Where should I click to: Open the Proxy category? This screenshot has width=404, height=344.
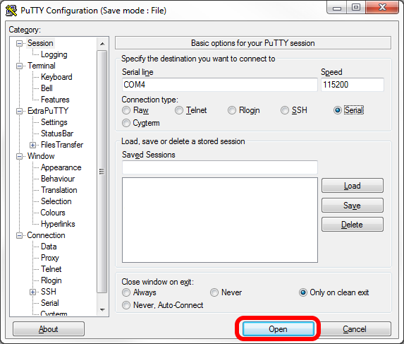coord(50,258)
